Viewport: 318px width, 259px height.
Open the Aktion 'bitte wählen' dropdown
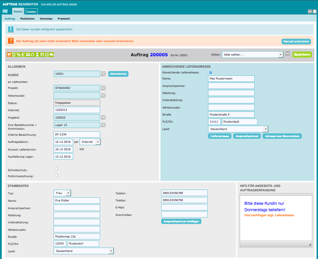pyautogui.click(x=252, y=55)
